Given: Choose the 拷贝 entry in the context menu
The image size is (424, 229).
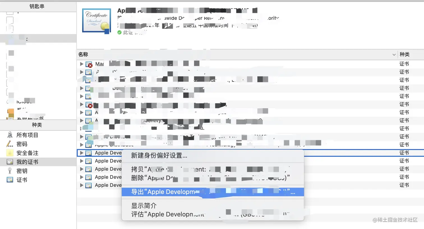Looking at the screenshot, I should [213, 169].
